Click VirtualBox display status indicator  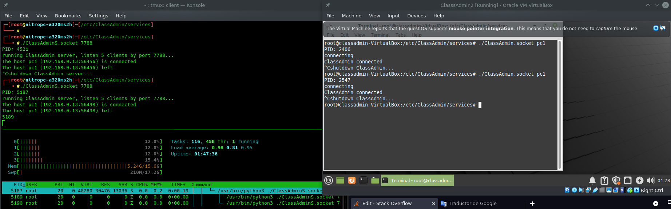pyautogui.click(x=609, y=190)
